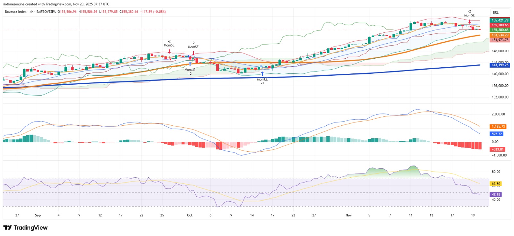
Task: Select the orange 153,534.29 price label
Action: click(x=500, y=35)
